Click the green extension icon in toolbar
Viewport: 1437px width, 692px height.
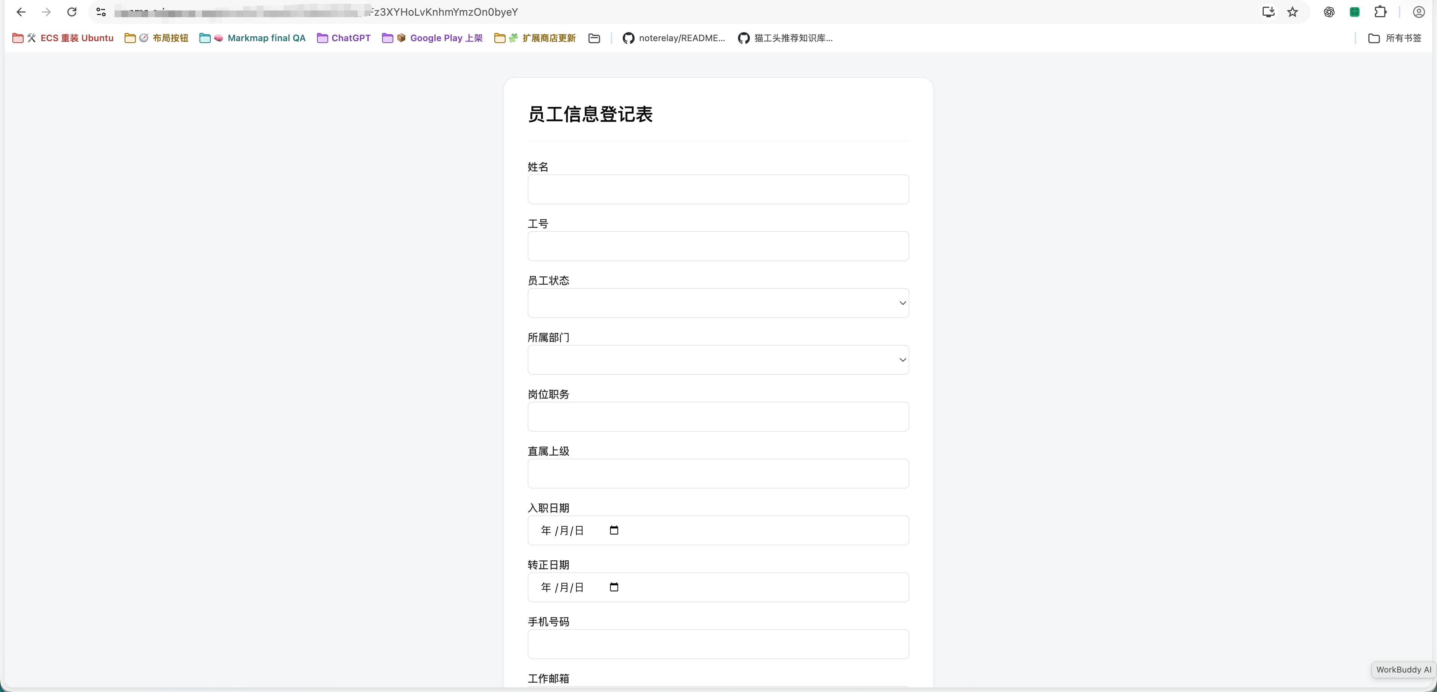[1354, 12]
